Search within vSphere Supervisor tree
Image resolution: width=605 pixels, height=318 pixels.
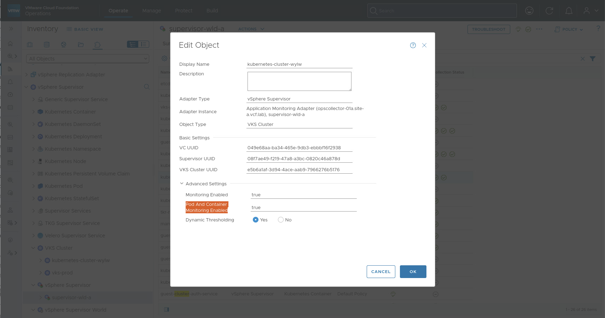click(147, 87)
